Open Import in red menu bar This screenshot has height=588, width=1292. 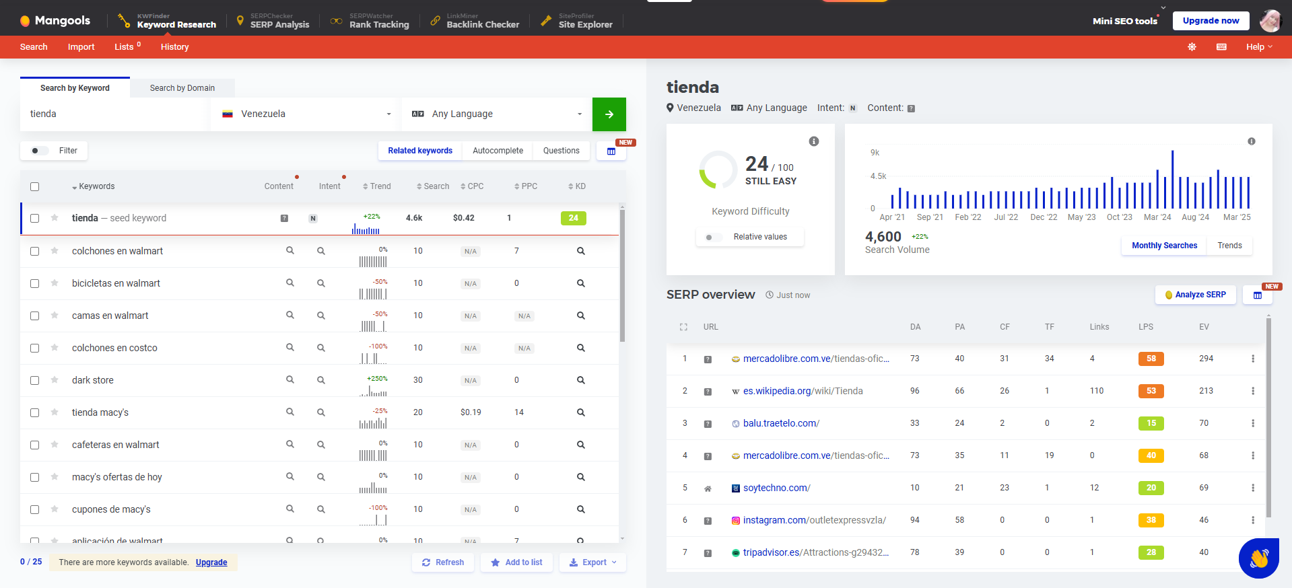point(81,47)
